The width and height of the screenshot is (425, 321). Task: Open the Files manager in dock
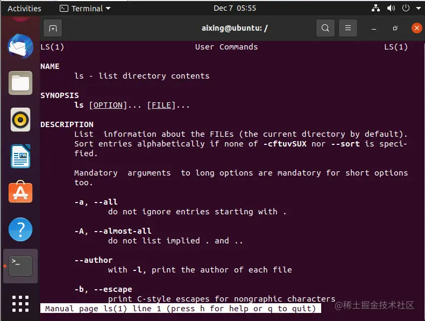click(x=20, y=83)
